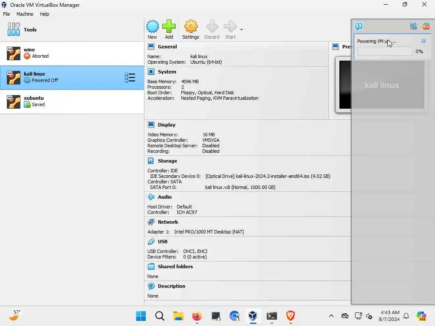The height and width of the screenshot is (326, 435).
Task: Click the General section heading
Action: click(167, 47)
